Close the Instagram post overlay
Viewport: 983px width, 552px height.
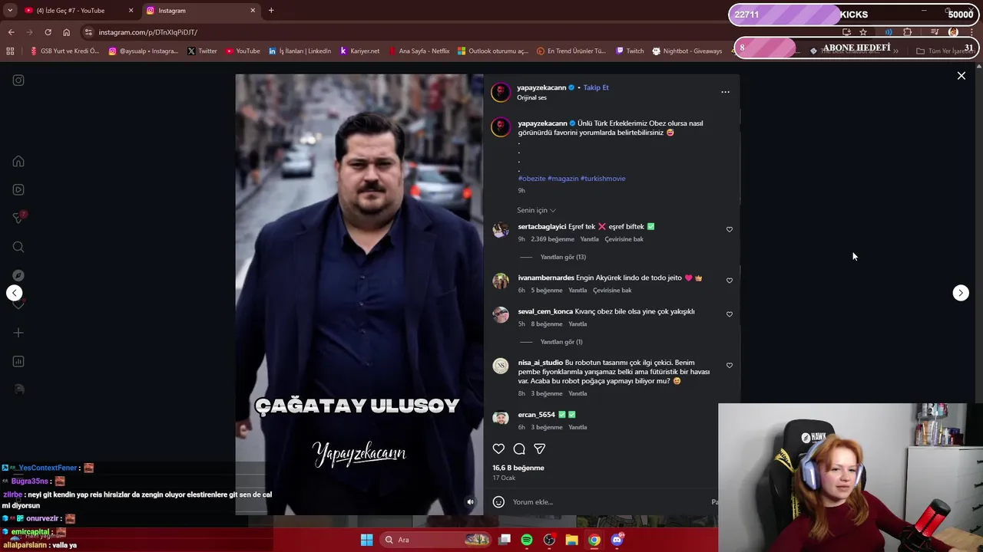tap(961, 76)
